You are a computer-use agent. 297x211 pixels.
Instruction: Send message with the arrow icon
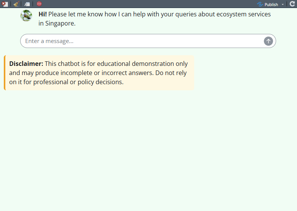[x=268, y=41]
